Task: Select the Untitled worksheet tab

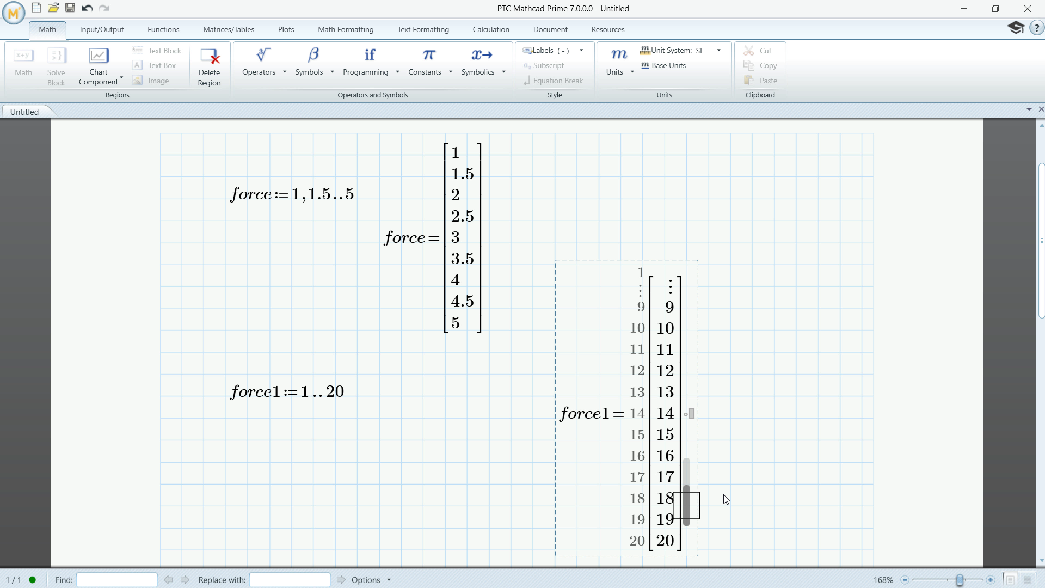Action: coord(25,112)
